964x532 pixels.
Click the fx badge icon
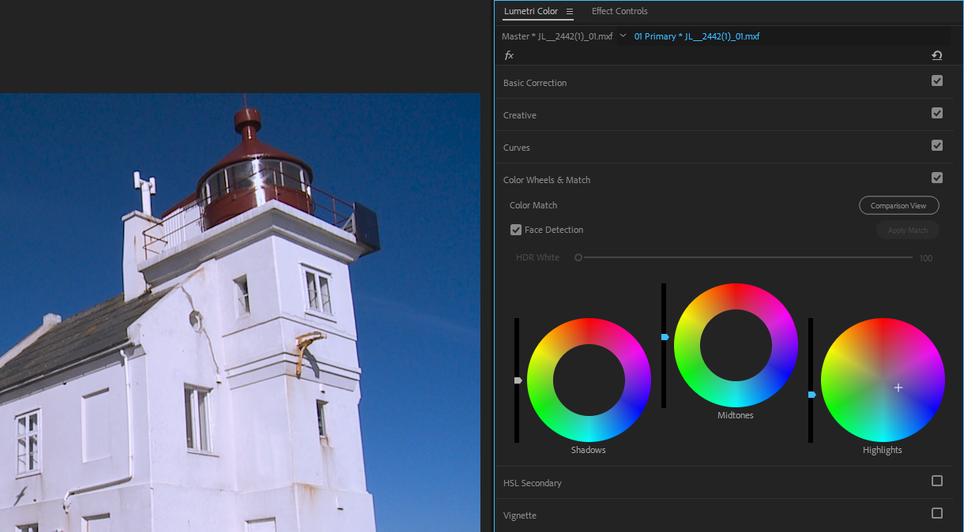click(x=509, y=54)
